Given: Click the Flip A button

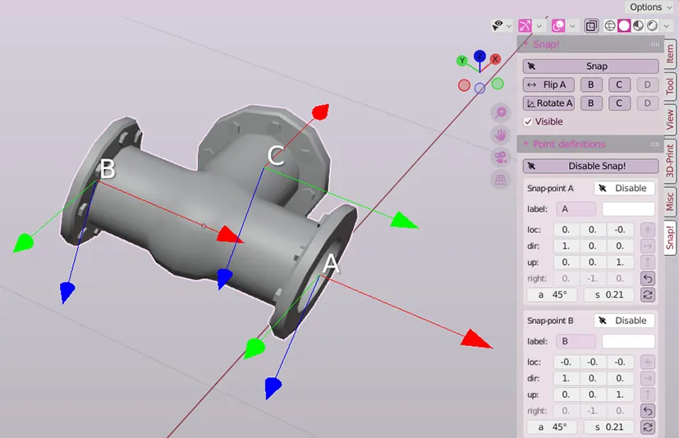Looking at the screenshot, I should click(x=548, y=84).
